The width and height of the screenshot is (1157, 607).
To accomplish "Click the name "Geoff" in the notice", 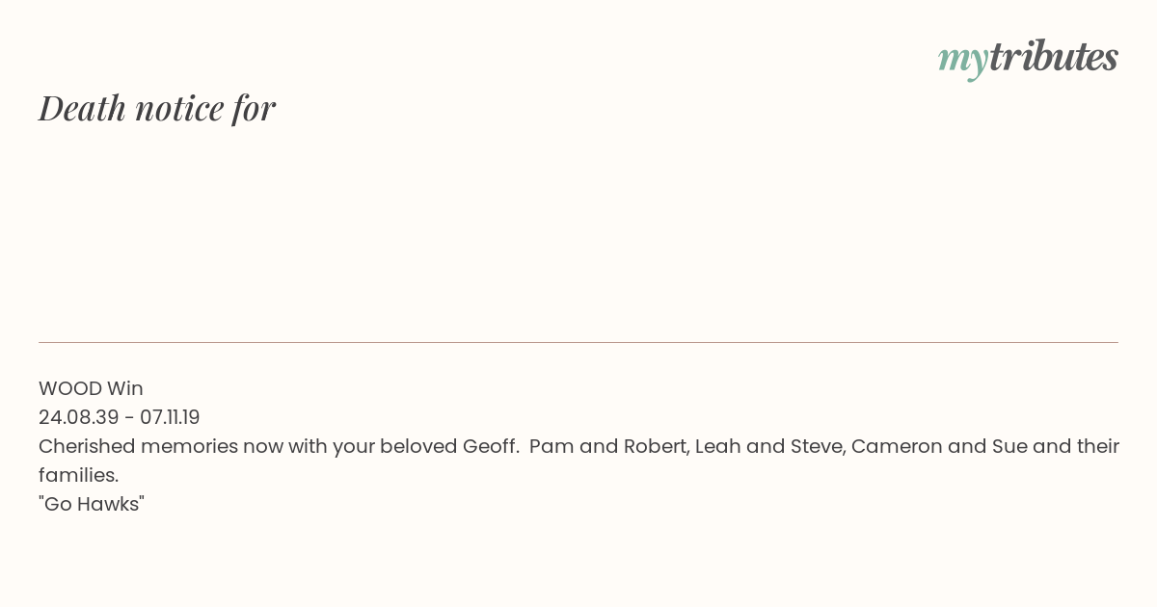I will coord(488,446).
